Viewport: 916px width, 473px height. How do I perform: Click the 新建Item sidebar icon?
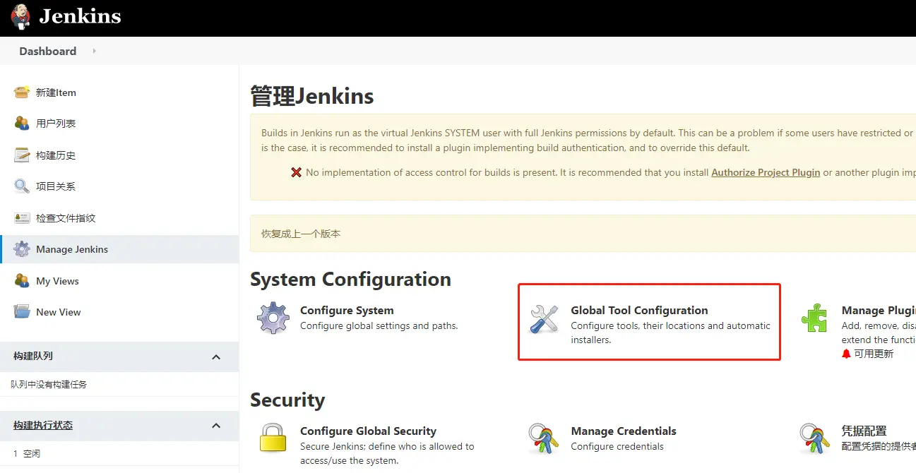pyautogui.click(x=22, y=92)
